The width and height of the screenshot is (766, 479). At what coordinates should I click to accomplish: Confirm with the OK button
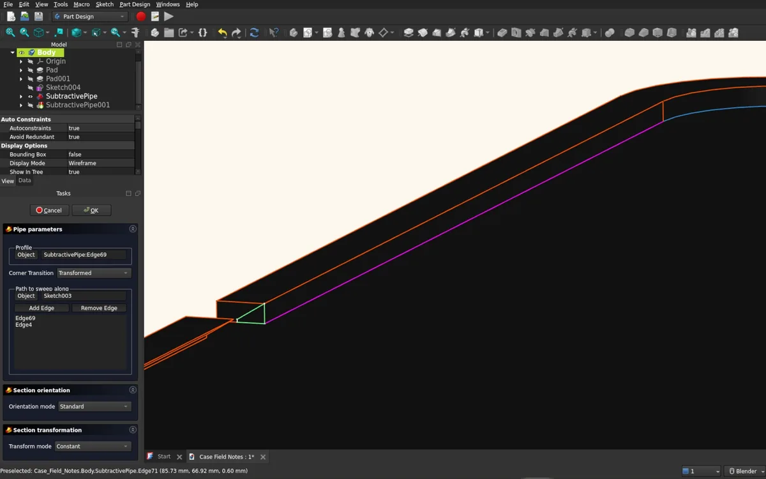(91, 210)
